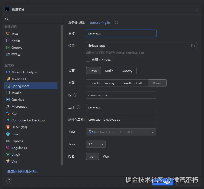Choose the empty project icon
Image resolution: width=204 pixels, height=189 pixels.
pos(8,55)
